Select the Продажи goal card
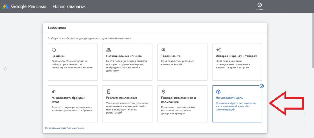Image resolution: width=314 pixels, height=138 pixels. [x=73, y=62]
